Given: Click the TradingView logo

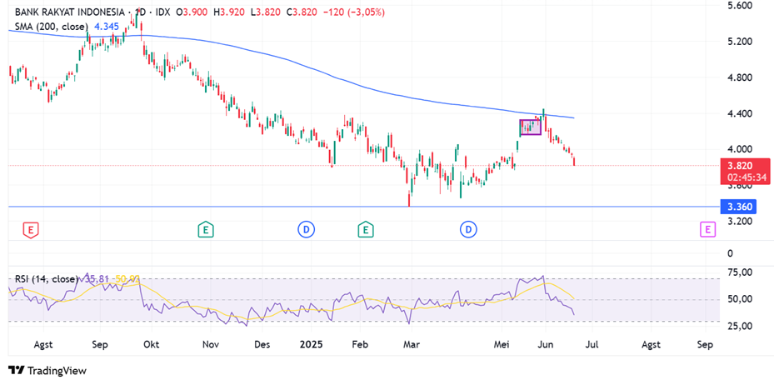Looking at the screenshot, I should pos(47,371).
